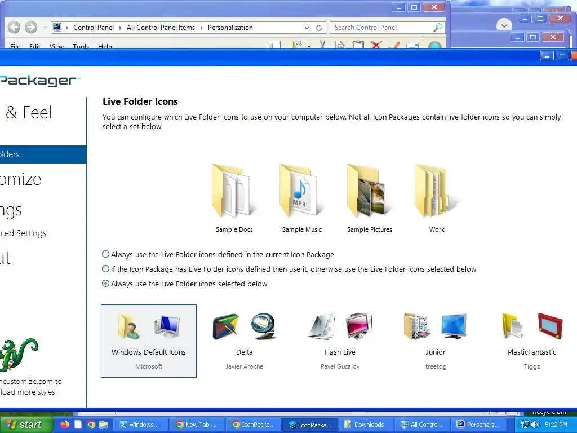Open the Tools menu

81,46
